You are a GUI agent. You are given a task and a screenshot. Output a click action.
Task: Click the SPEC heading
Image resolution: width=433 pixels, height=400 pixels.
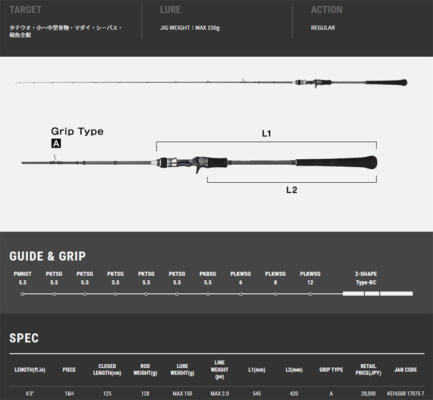pos(24,338)
